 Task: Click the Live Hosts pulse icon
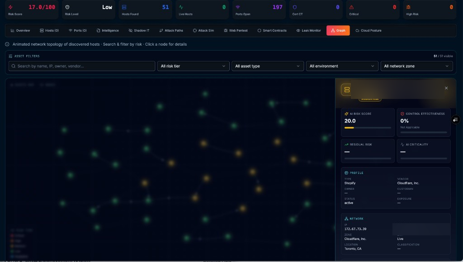(x=181, y=7)
